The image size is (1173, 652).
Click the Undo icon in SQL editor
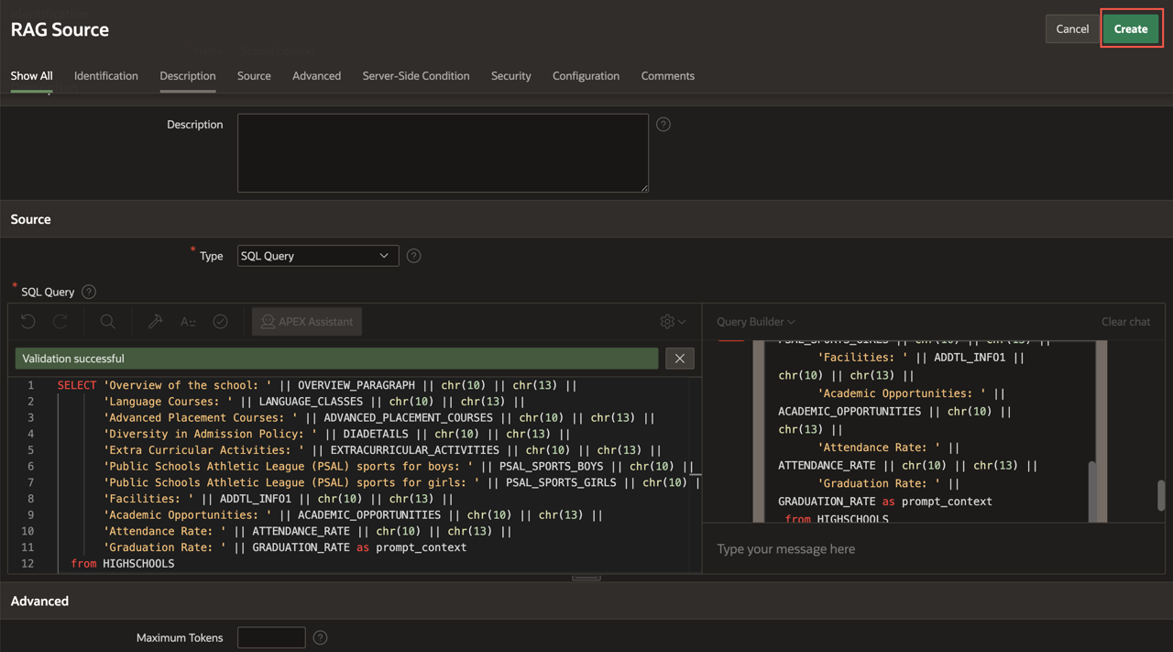28,322
